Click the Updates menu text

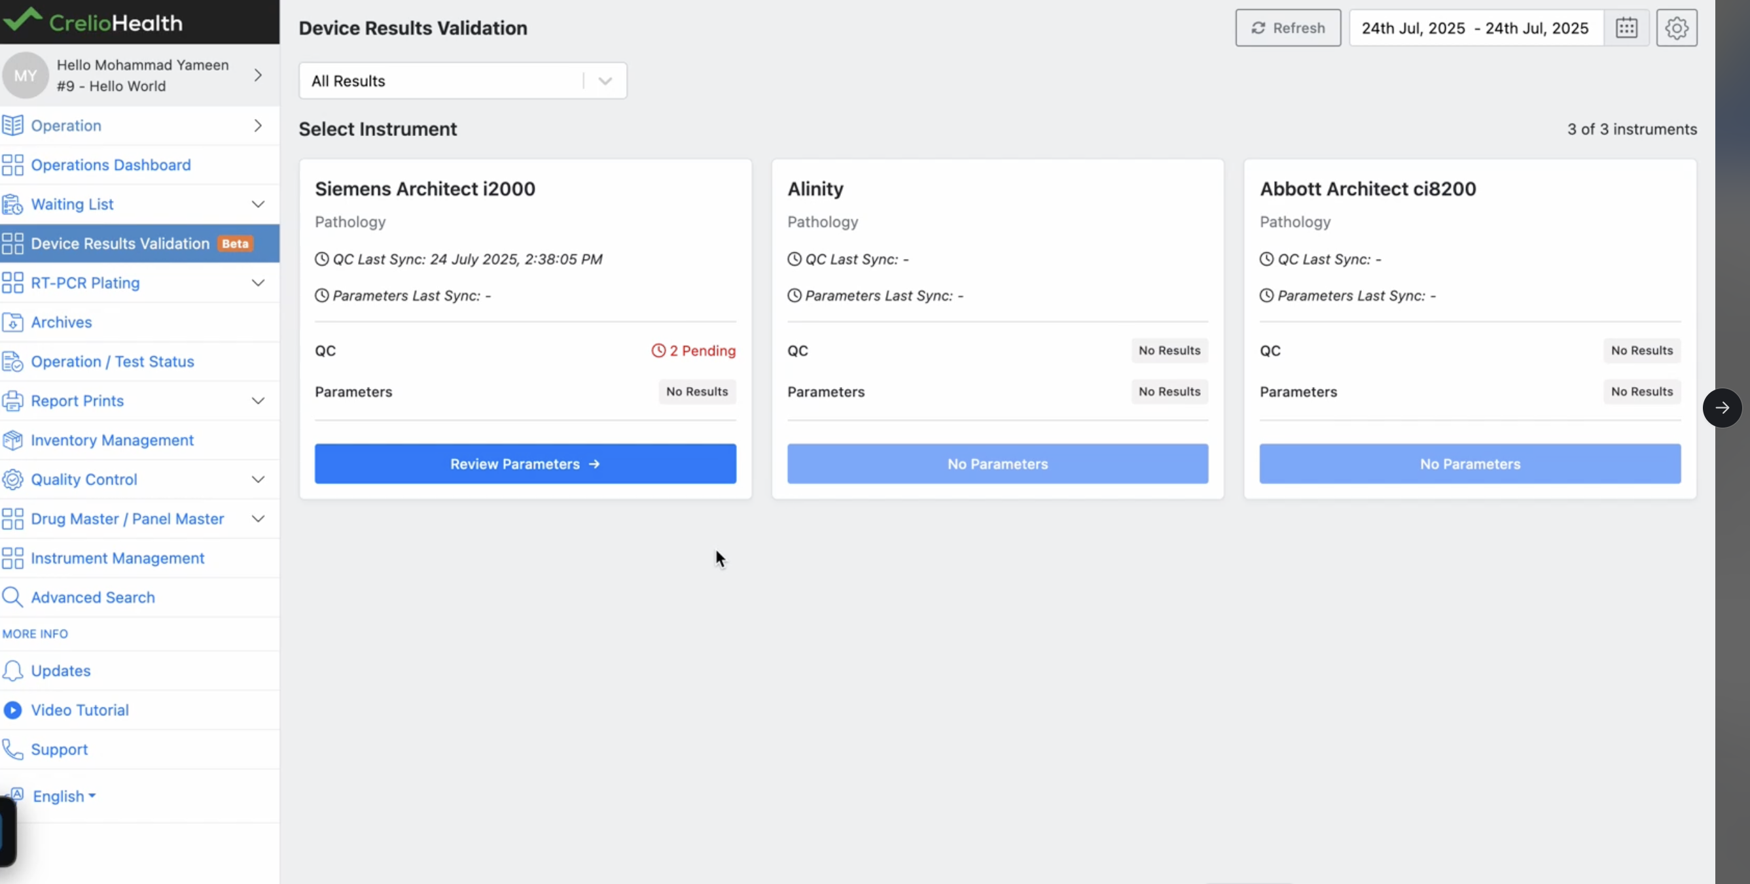[60, 671]
